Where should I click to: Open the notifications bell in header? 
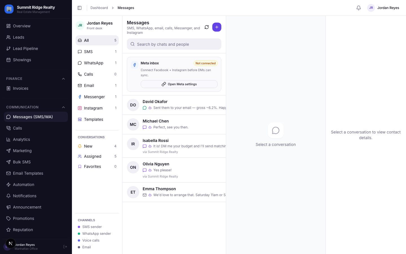pyautogui.click(x=359, y=8)
